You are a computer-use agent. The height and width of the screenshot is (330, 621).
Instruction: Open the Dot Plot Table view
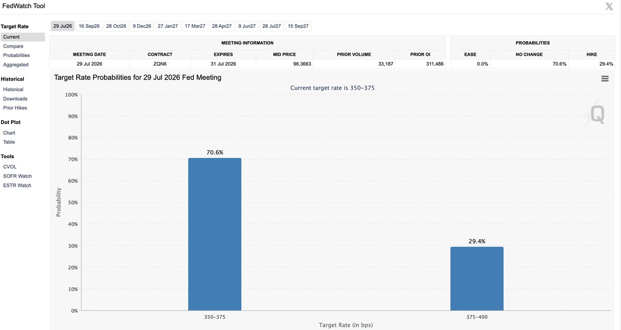coord(9,142)
